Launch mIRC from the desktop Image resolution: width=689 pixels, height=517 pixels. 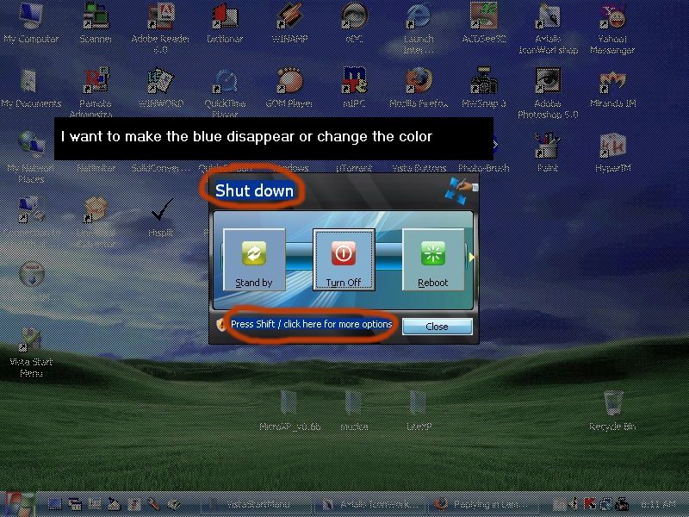354,87
